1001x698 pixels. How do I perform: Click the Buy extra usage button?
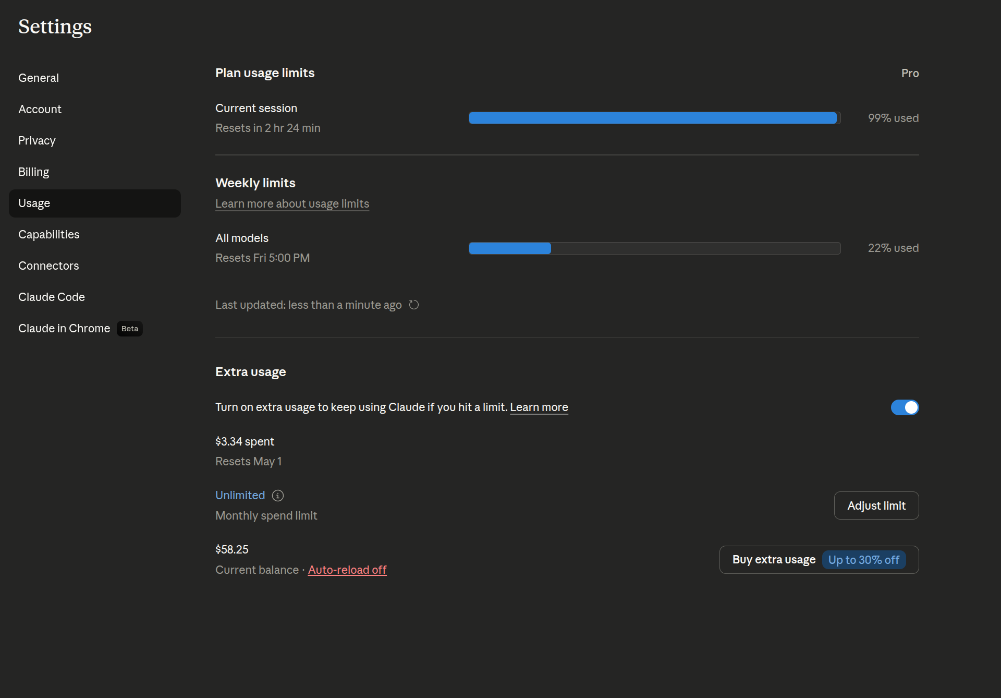tap(774, 560)
